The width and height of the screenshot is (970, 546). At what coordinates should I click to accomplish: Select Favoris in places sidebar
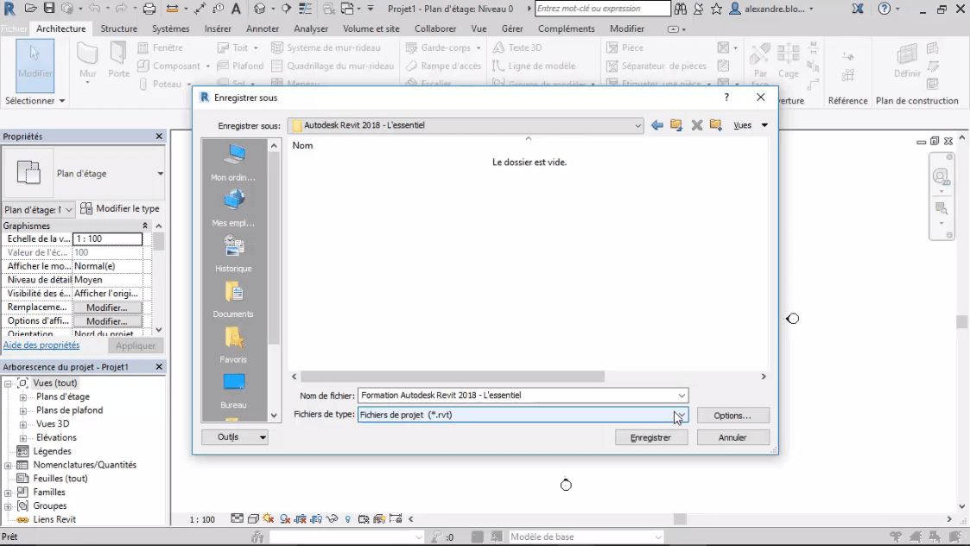pos(233,345)
